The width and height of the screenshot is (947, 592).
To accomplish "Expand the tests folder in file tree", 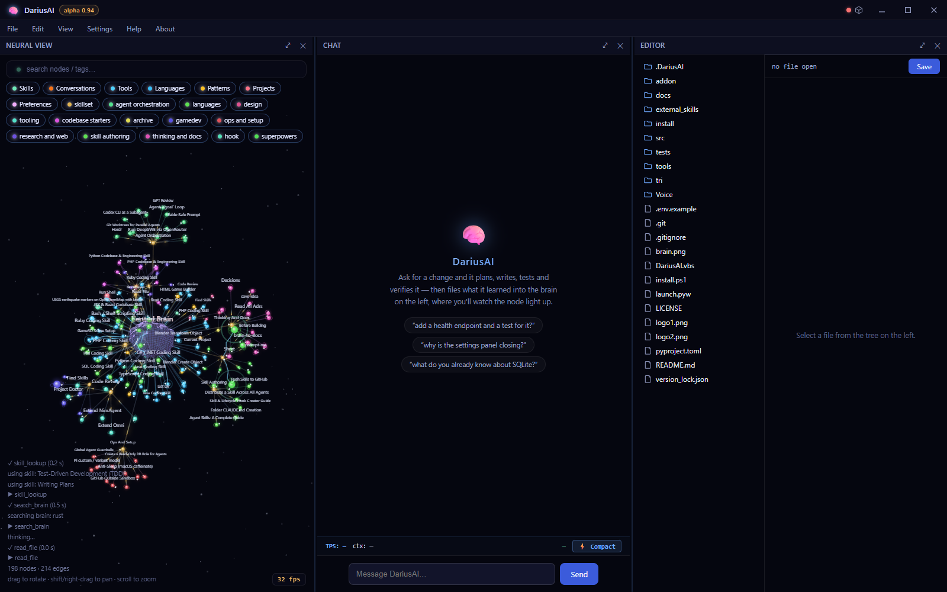I will (663, 152).
